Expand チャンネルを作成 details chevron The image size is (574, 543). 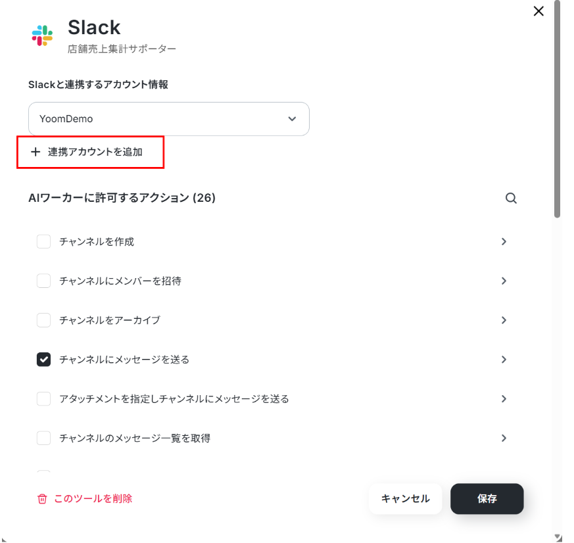coord(504,241)
